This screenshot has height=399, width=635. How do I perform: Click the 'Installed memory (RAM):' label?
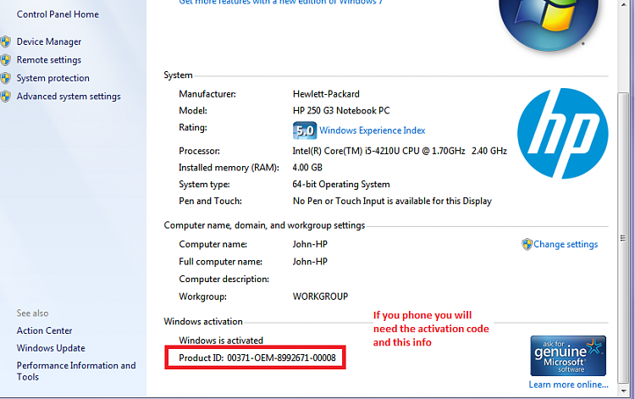pos(229,168)
